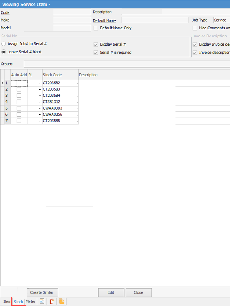
Task: Click the Close button
Action: (139, 292)
